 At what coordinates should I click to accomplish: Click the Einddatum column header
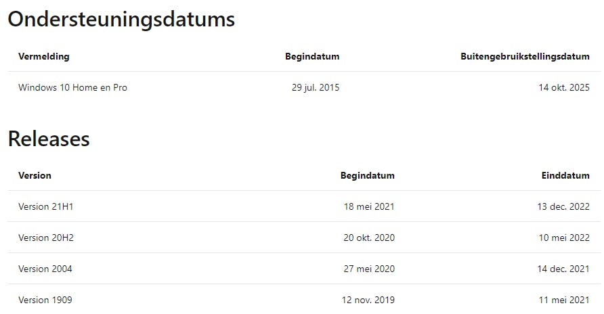(565, 175)
